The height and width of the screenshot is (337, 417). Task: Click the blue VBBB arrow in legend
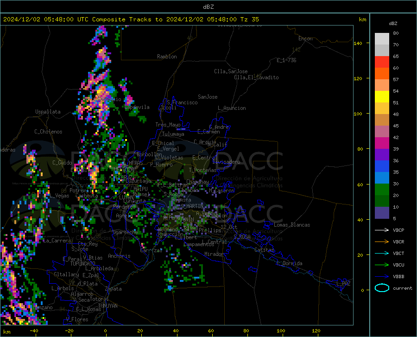point(382,277)
